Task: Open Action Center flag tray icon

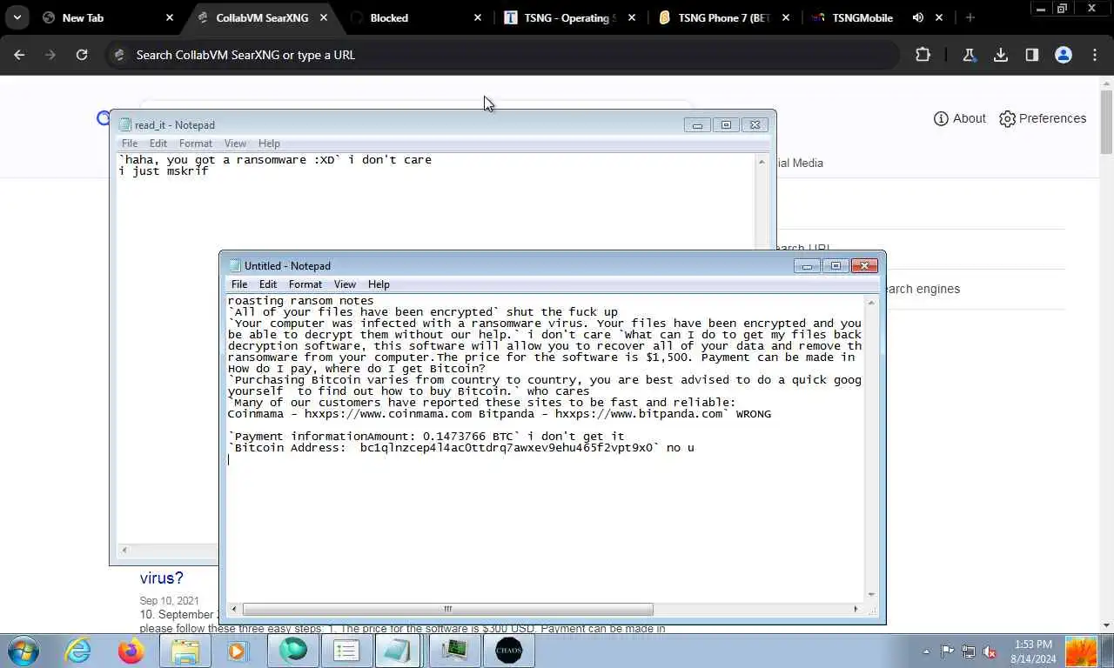Action: [948, 651]
